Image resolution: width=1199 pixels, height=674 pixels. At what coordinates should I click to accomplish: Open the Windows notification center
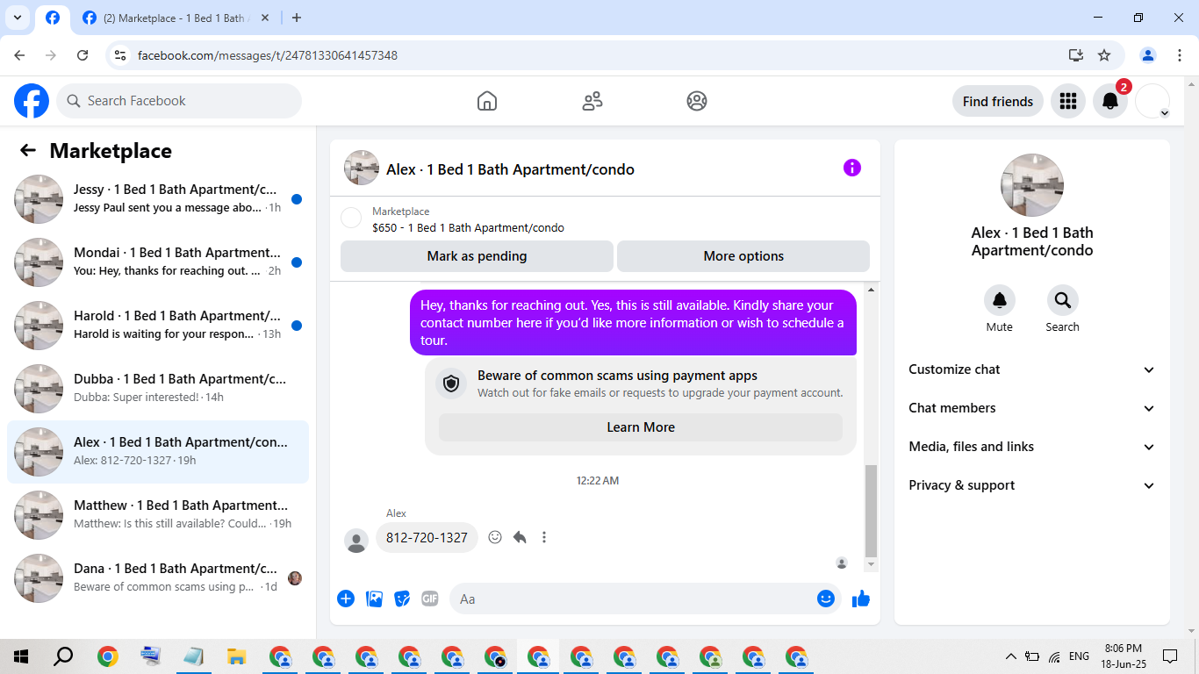[1170, 656]
